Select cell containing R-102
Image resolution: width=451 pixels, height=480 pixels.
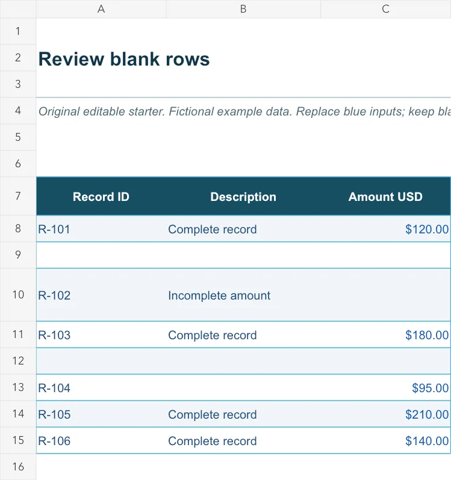click(101, 295)
